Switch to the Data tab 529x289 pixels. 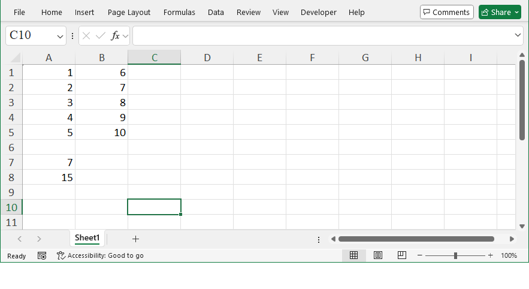(x=216, y=13)
